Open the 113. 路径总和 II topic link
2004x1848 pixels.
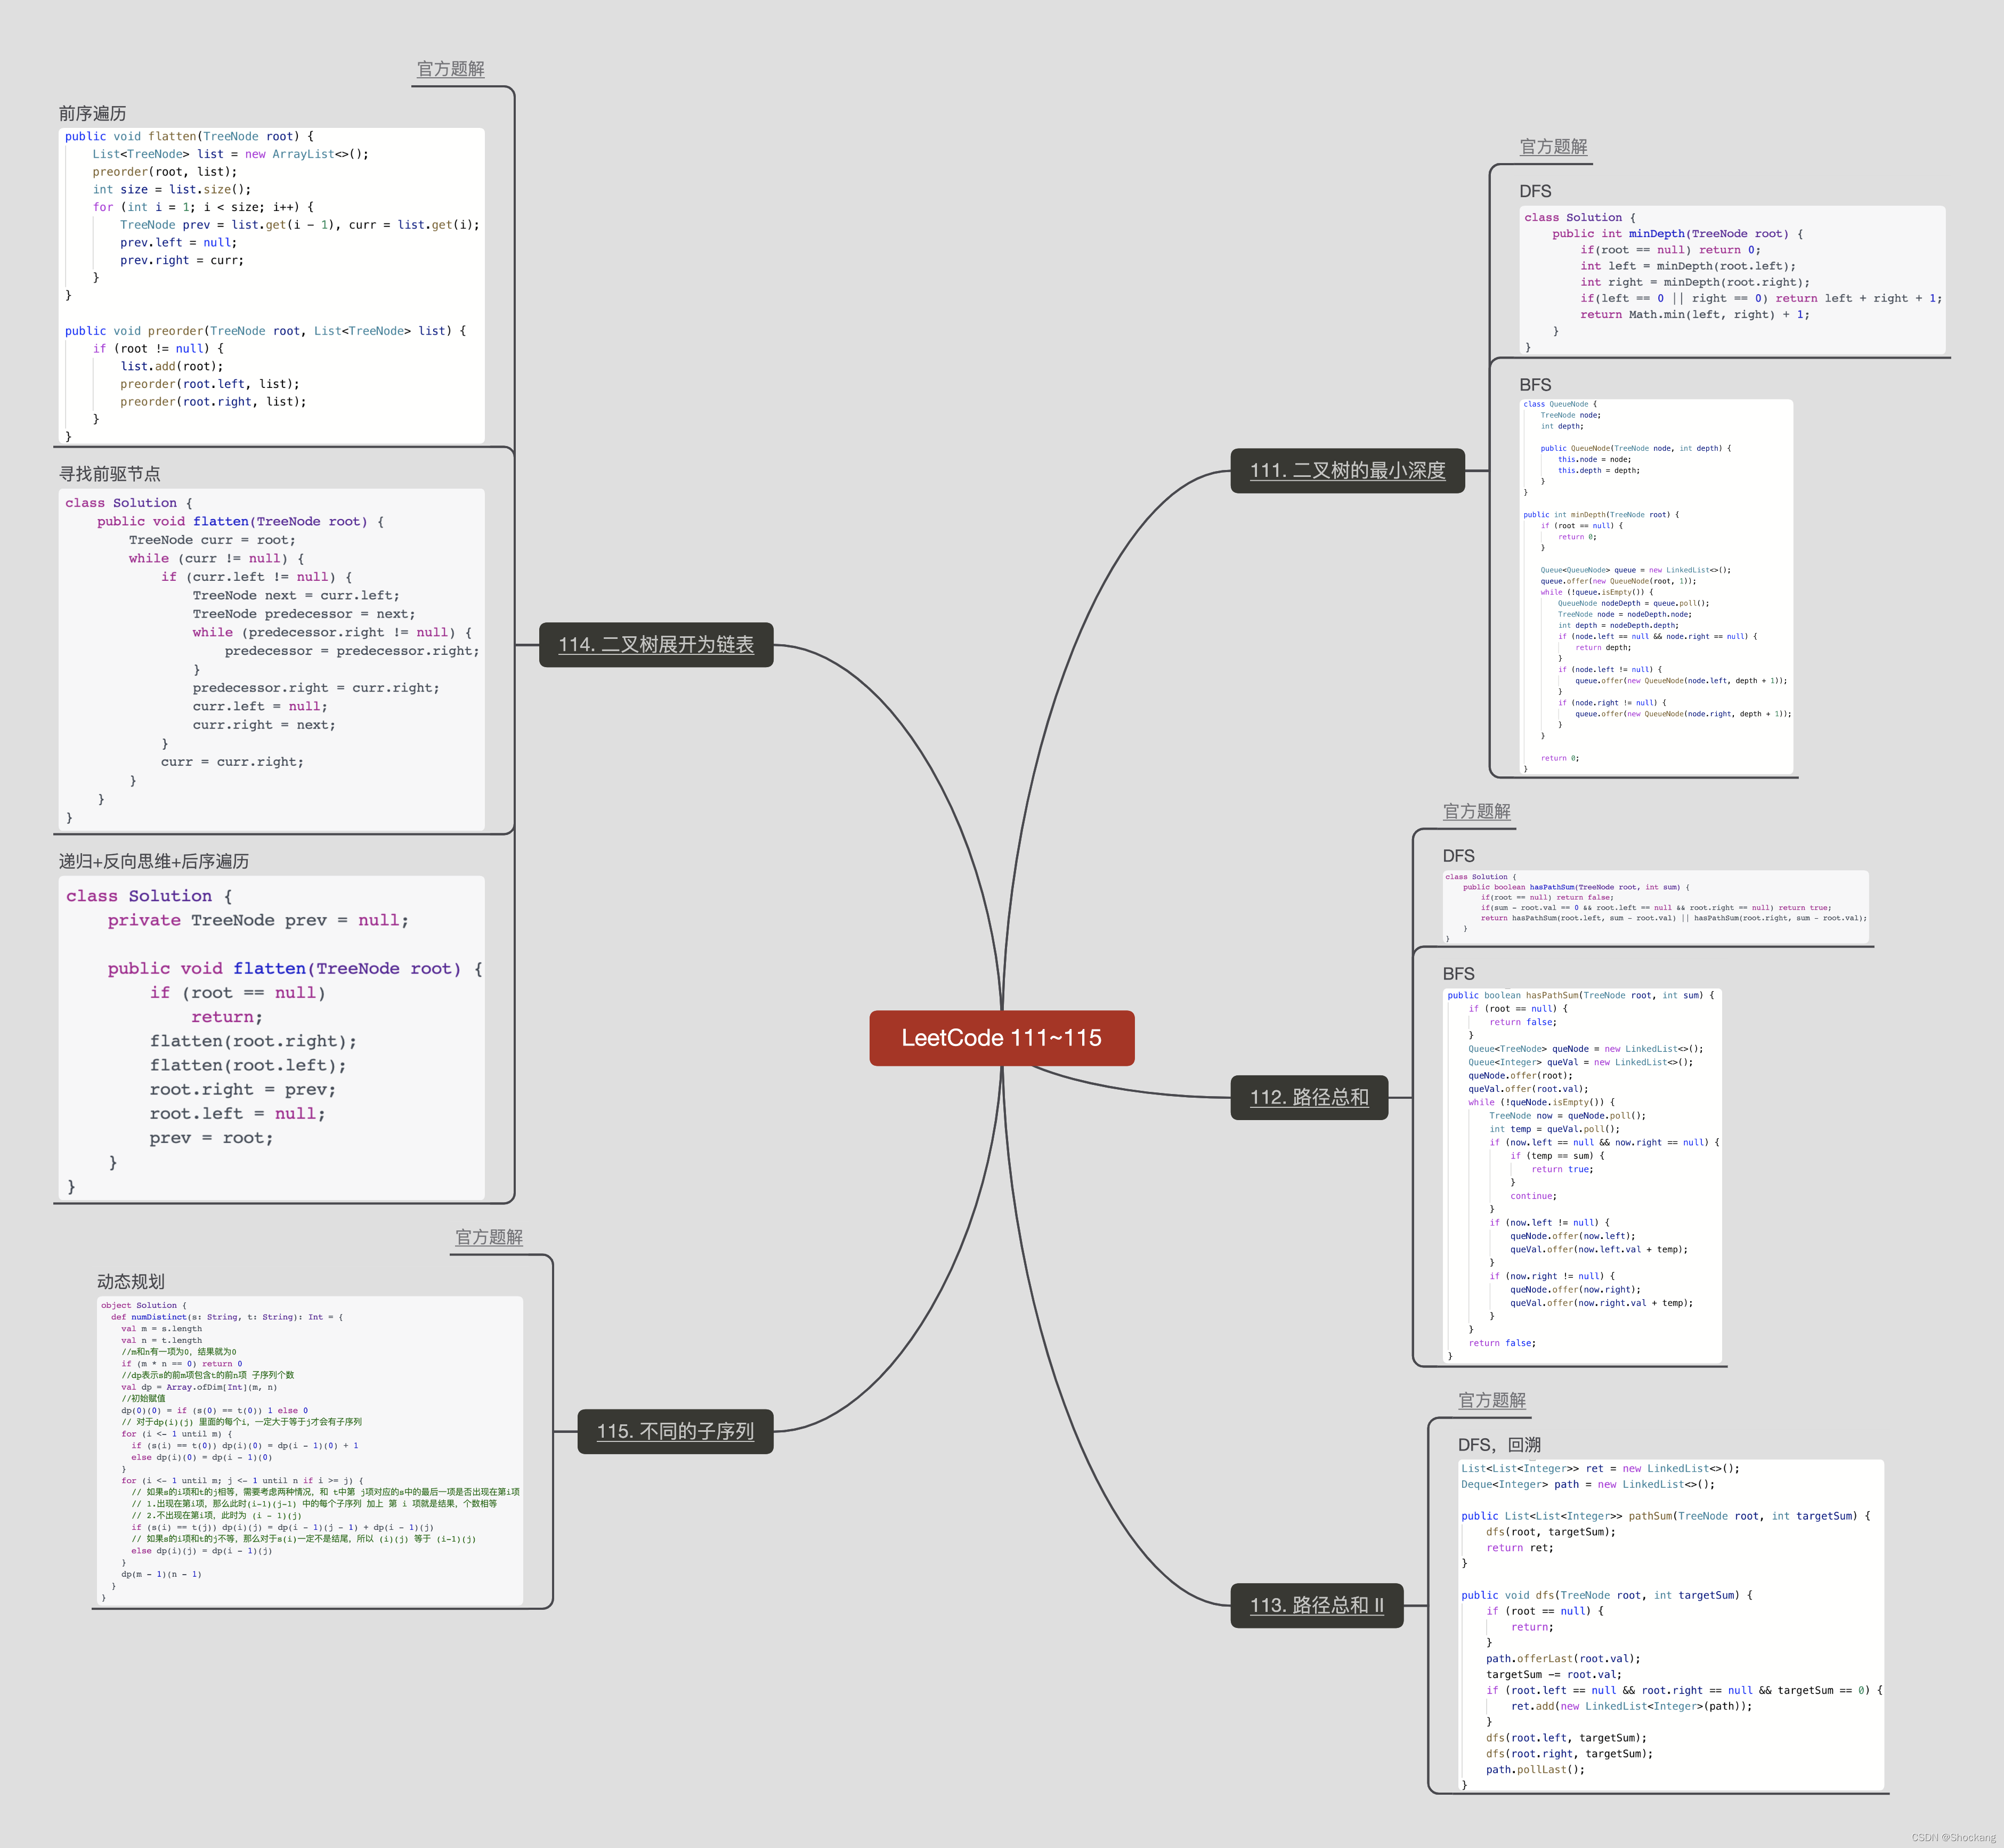1316,1605
